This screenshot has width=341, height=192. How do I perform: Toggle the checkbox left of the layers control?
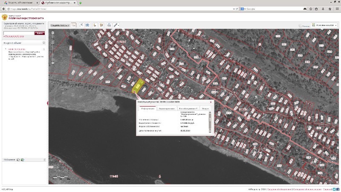pyautogui.click(x=301, y=26)
